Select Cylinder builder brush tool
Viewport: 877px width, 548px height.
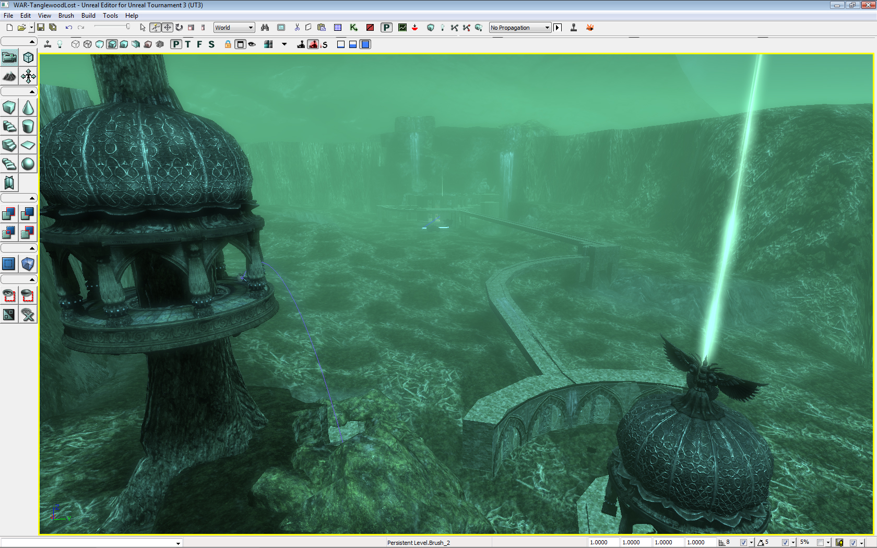(x=28, y=126)
